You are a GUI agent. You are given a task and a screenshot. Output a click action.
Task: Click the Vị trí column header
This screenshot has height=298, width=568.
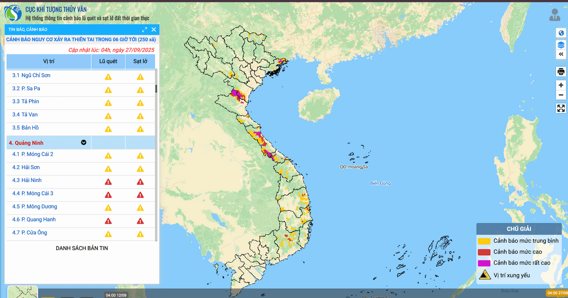click(49, 61)
